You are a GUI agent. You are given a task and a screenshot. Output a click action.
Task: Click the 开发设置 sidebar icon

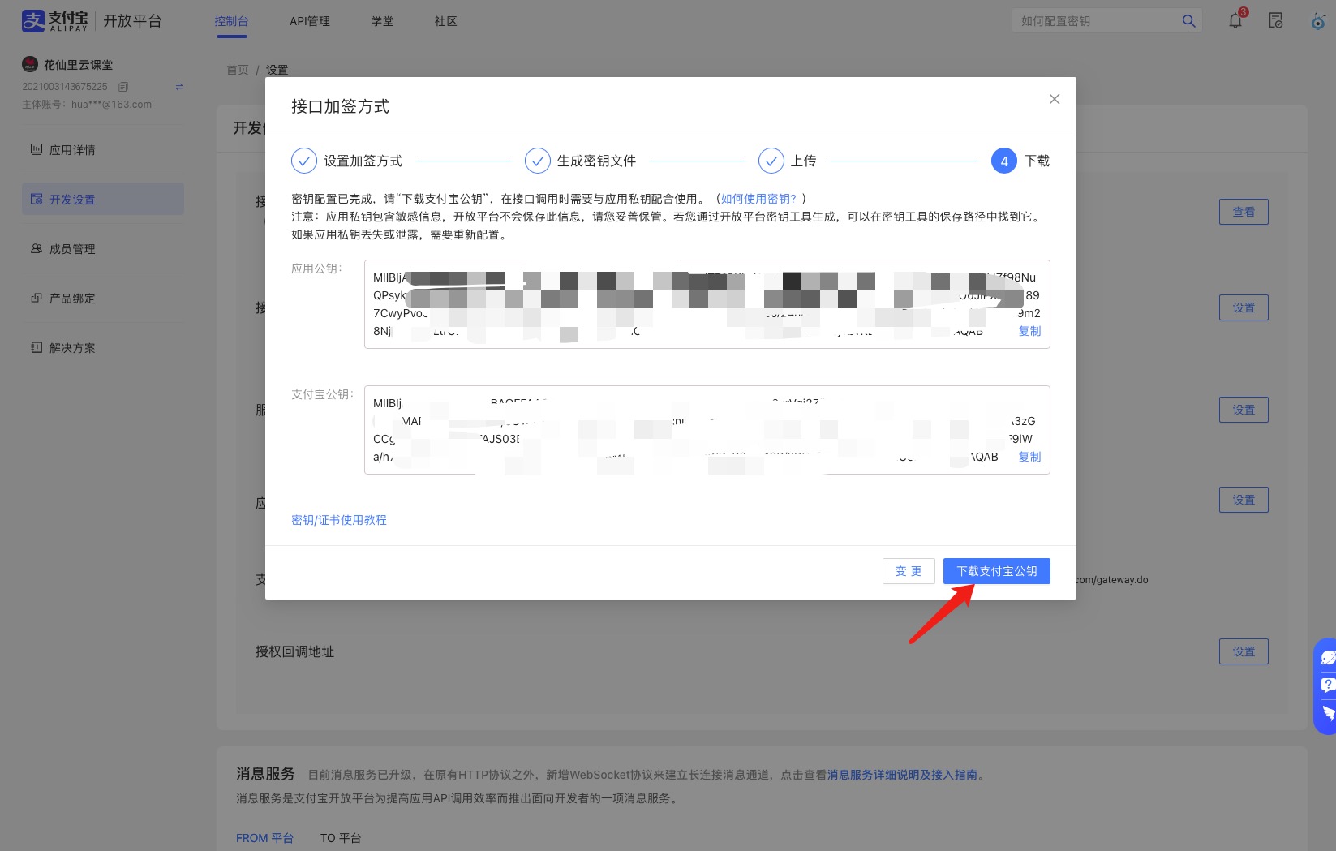tap(37, 199)
